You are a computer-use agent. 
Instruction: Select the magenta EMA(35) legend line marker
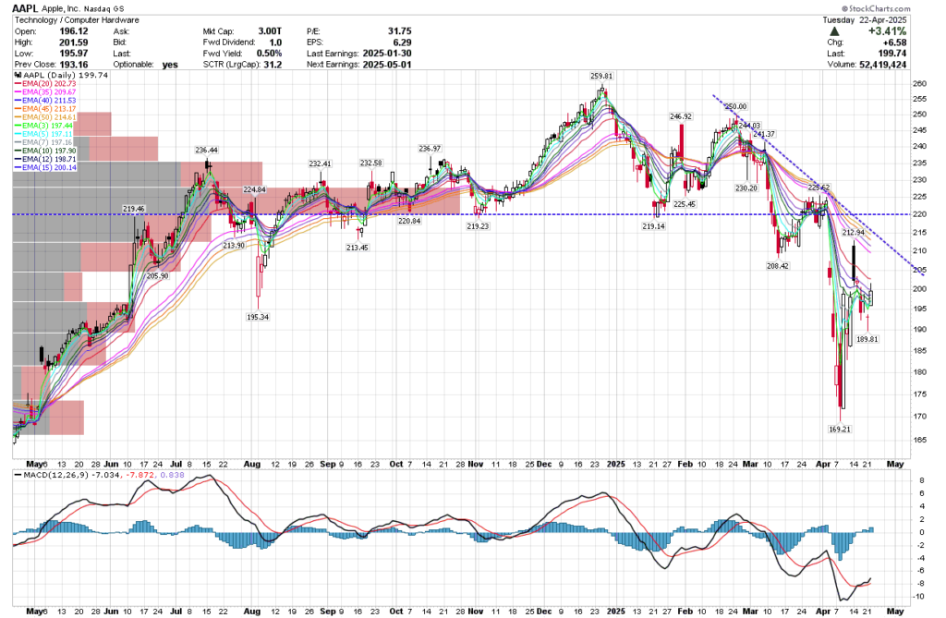[18, 92]
